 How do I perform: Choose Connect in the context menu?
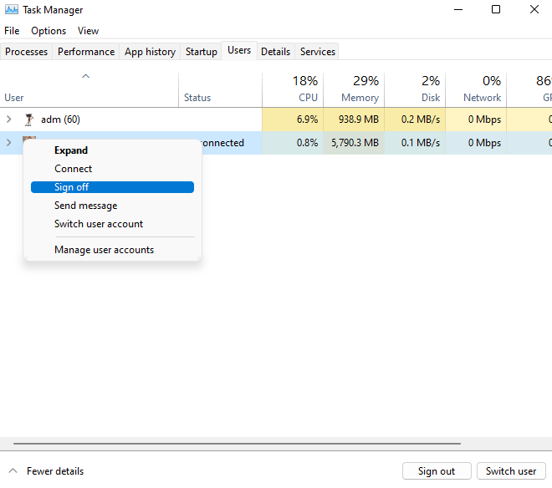[x=112, y=169]
